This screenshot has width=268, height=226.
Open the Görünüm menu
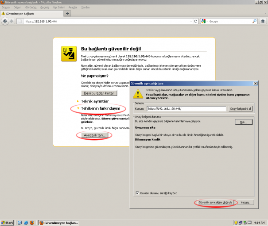tap(31, 8)
